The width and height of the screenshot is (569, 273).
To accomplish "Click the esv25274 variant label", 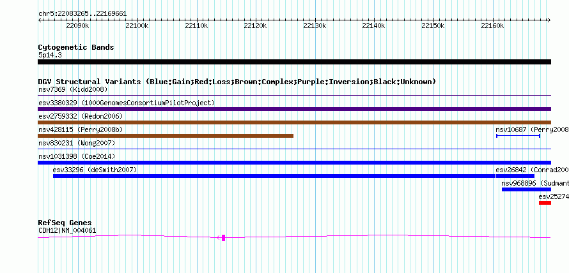I will pyautogui.click(x=554, y=196).
